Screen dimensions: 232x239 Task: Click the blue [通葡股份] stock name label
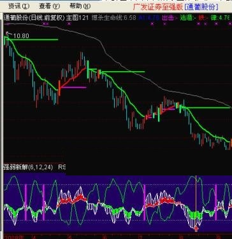[x=201, y=7]
